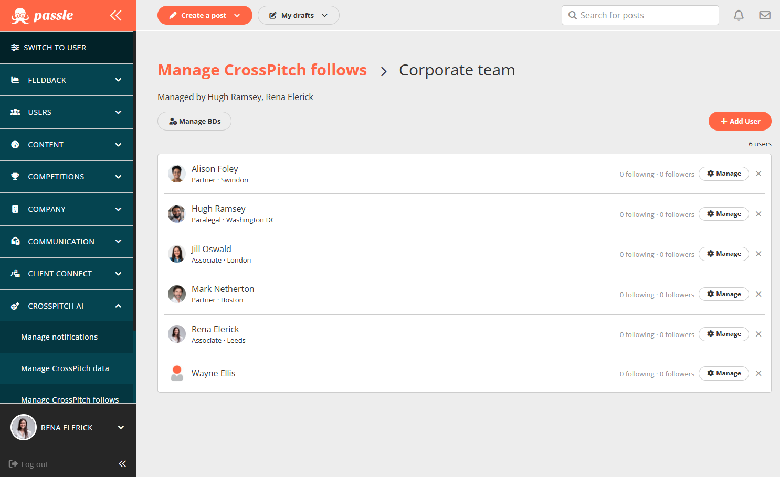Open Manage CrossPitch data submenu item
The width and height of the screenshot is (780, 477).
[67, 368]
